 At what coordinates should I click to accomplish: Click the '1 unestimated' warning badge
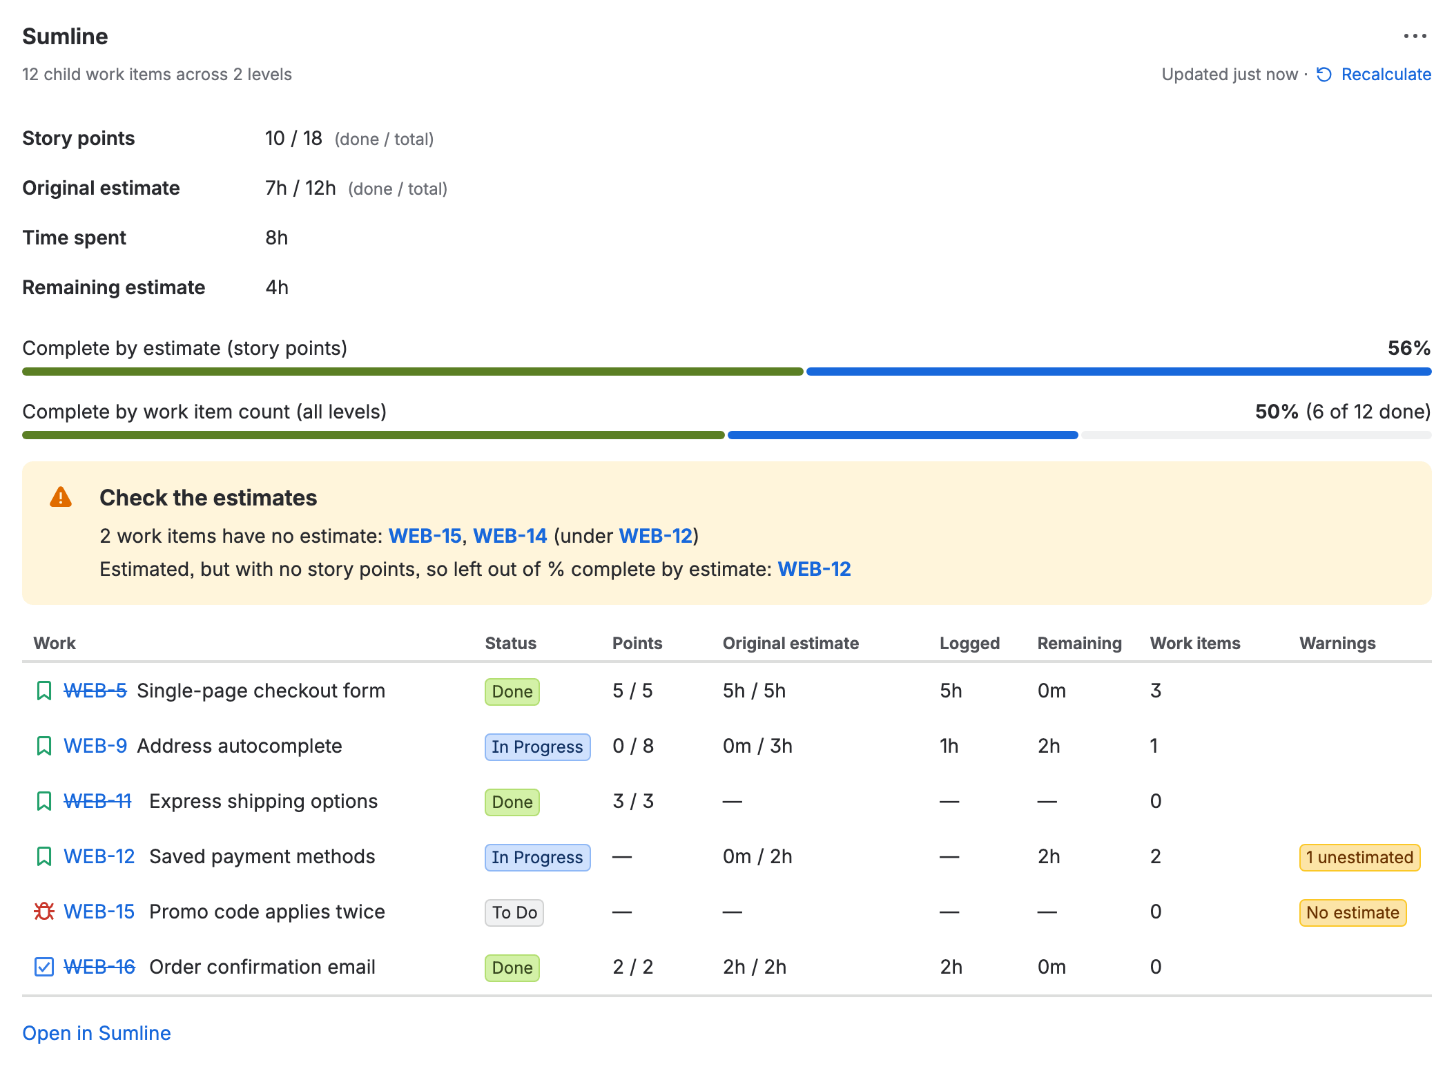1359,857
